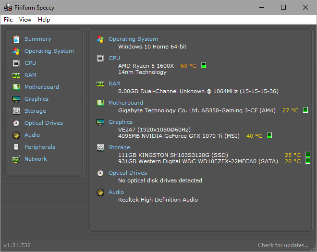317x252 pixels.
Task: Click CPU heading link in summary panel
Action: point(114,58)
